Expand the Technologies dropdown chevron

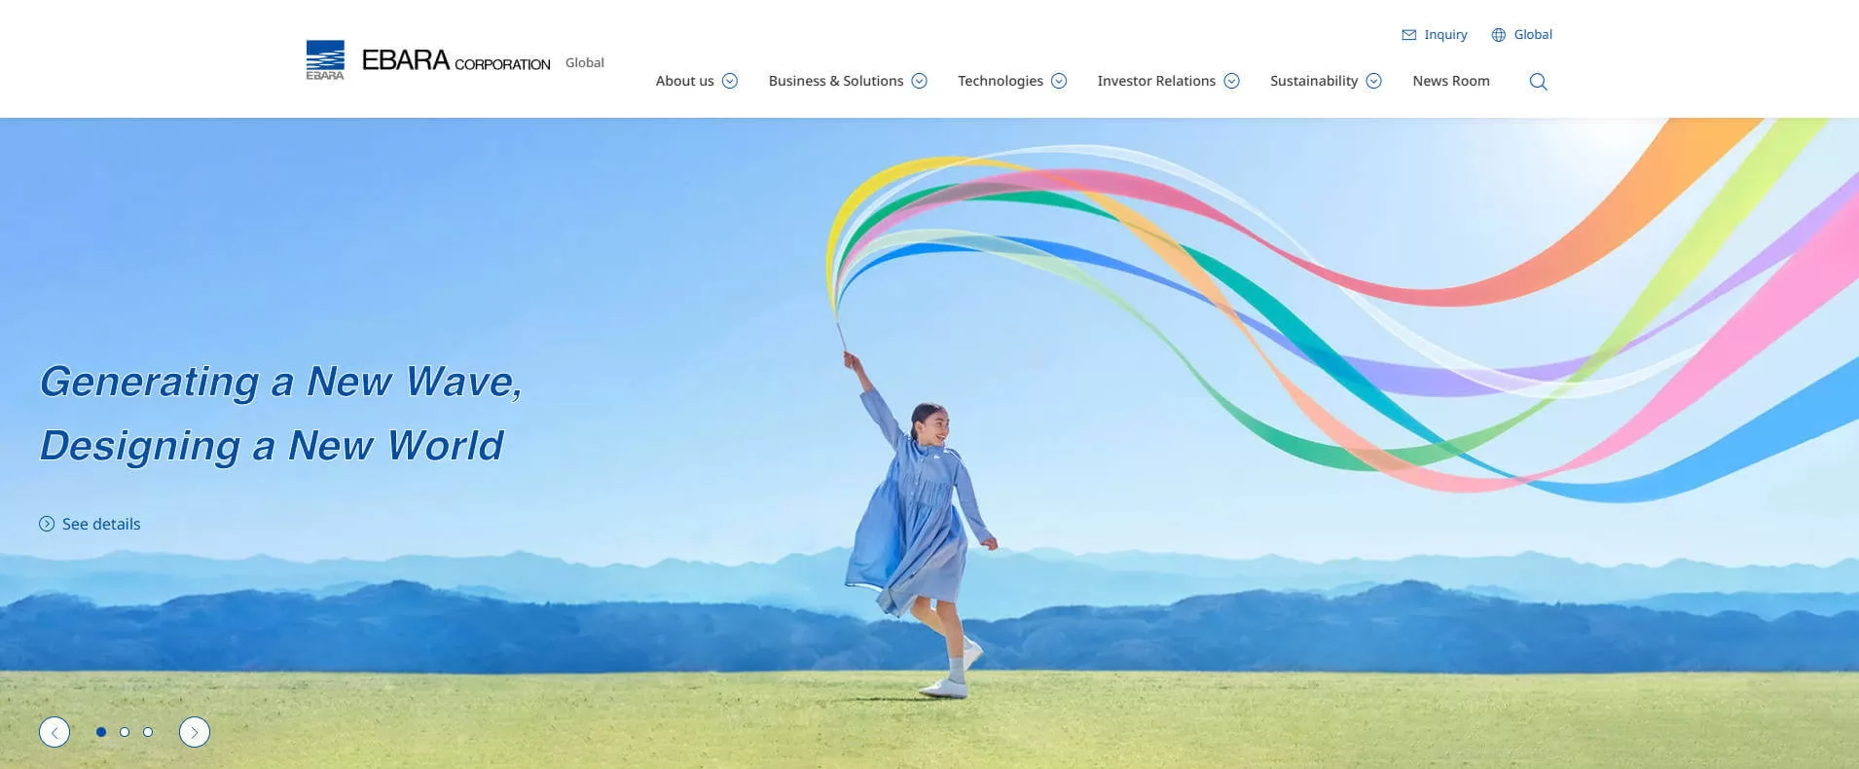pos(1059,81)
